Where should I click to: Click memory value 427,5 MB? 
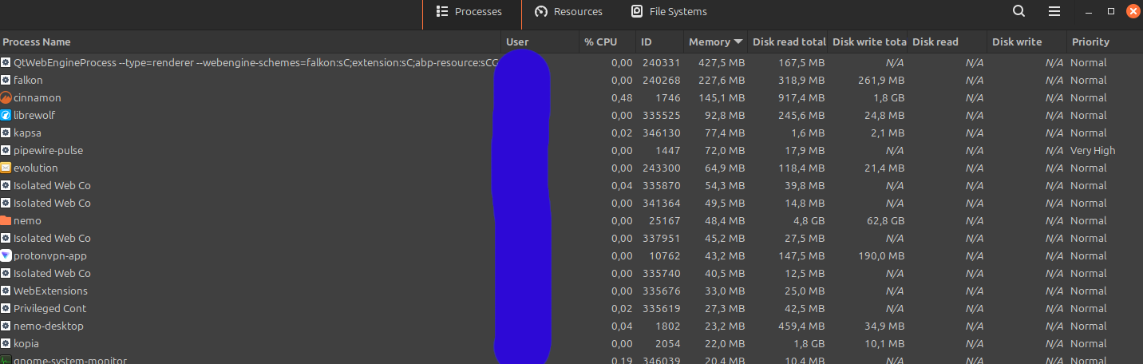722,62
